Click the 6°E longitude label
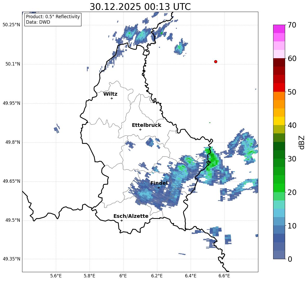The height and width of the screenshot is (281, 308). tap(123, 276)
